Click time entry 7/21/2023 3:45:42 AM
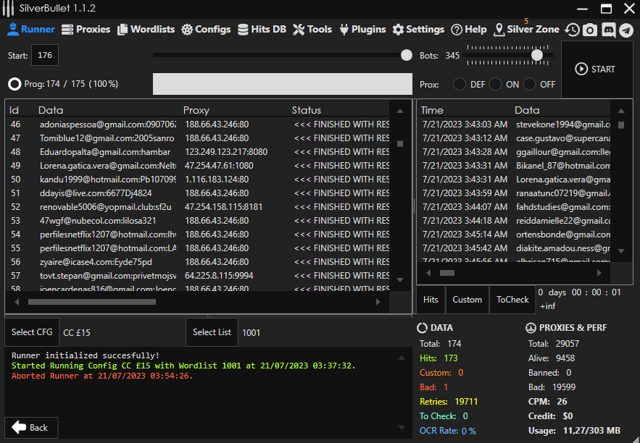Image resolution: width=640 pixels, height=443 pixels. tap(465, 248)
